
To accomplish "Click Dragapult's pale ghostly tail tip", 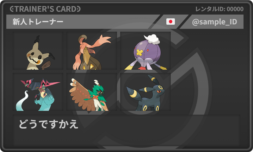I will [22, 101].
